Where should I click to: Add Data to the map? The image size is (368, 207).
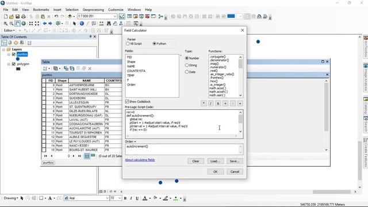(70, 17)
